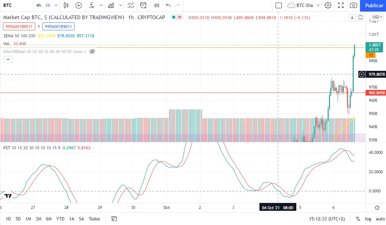This screenshot has width=386, height=225.
Task: Open the go-to-date calendar icon
Action: [x=113, y=219]
